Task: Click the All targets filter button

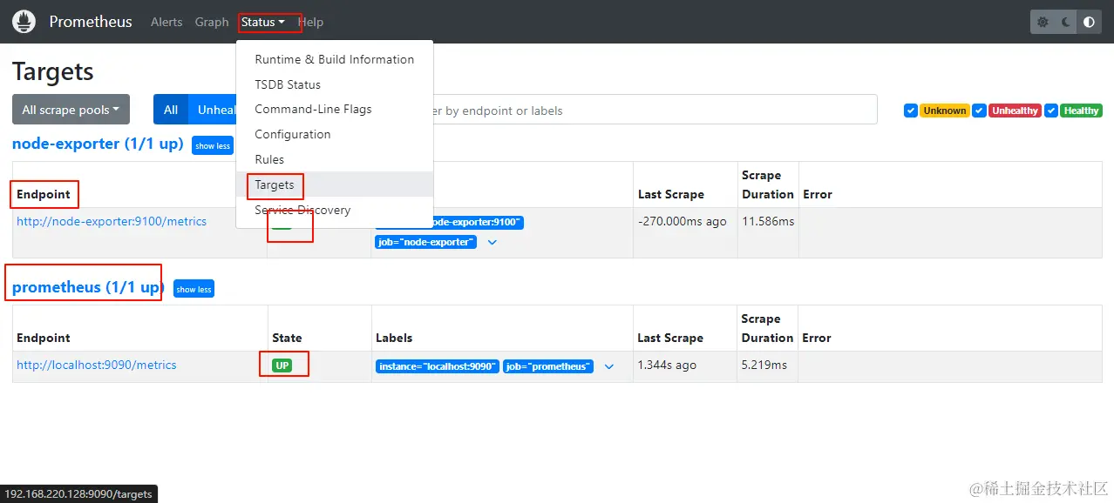Action: pyautogui.click(x=171, y=110)
